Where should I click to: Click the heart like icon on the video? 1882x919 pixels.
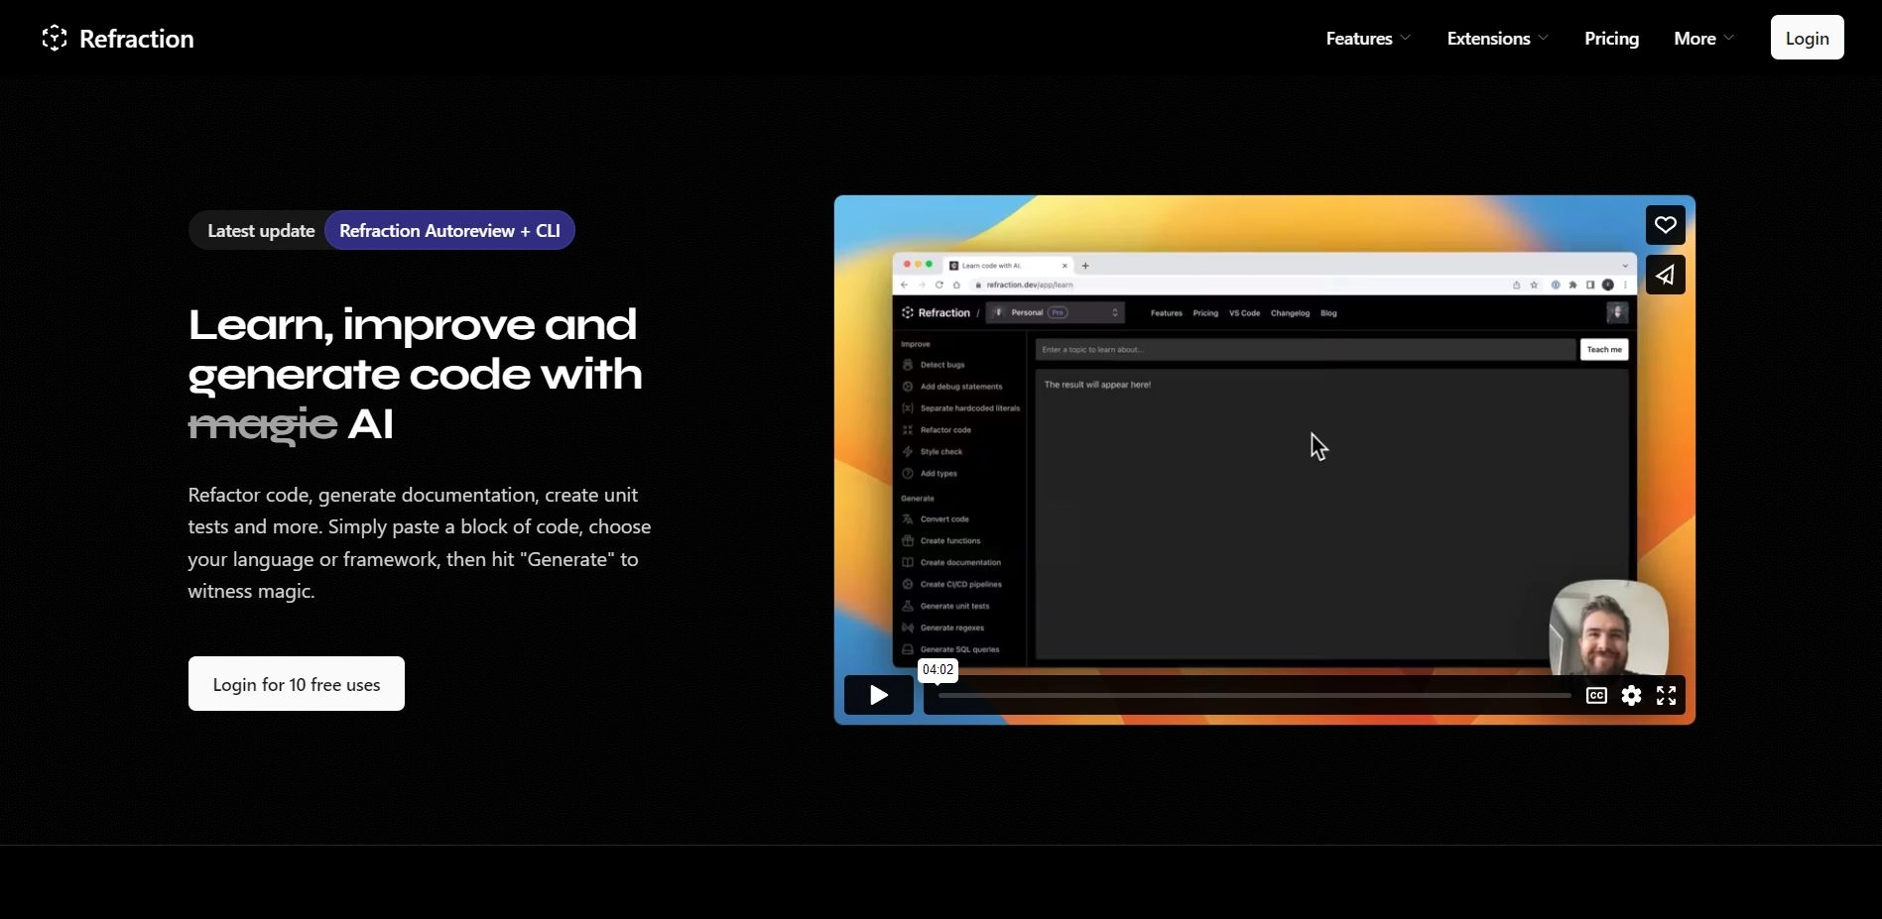click(x=1665, y=225)
